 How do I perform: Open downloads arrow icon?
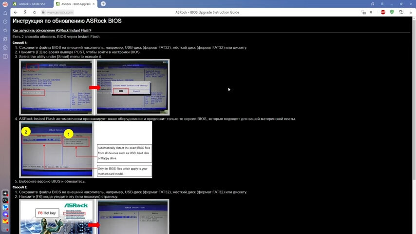pyautogui.click(x=411, y=12)
